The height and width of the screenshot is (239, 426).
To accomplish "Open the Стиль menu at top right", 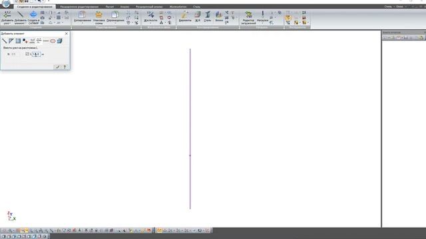I will (388, 7).
